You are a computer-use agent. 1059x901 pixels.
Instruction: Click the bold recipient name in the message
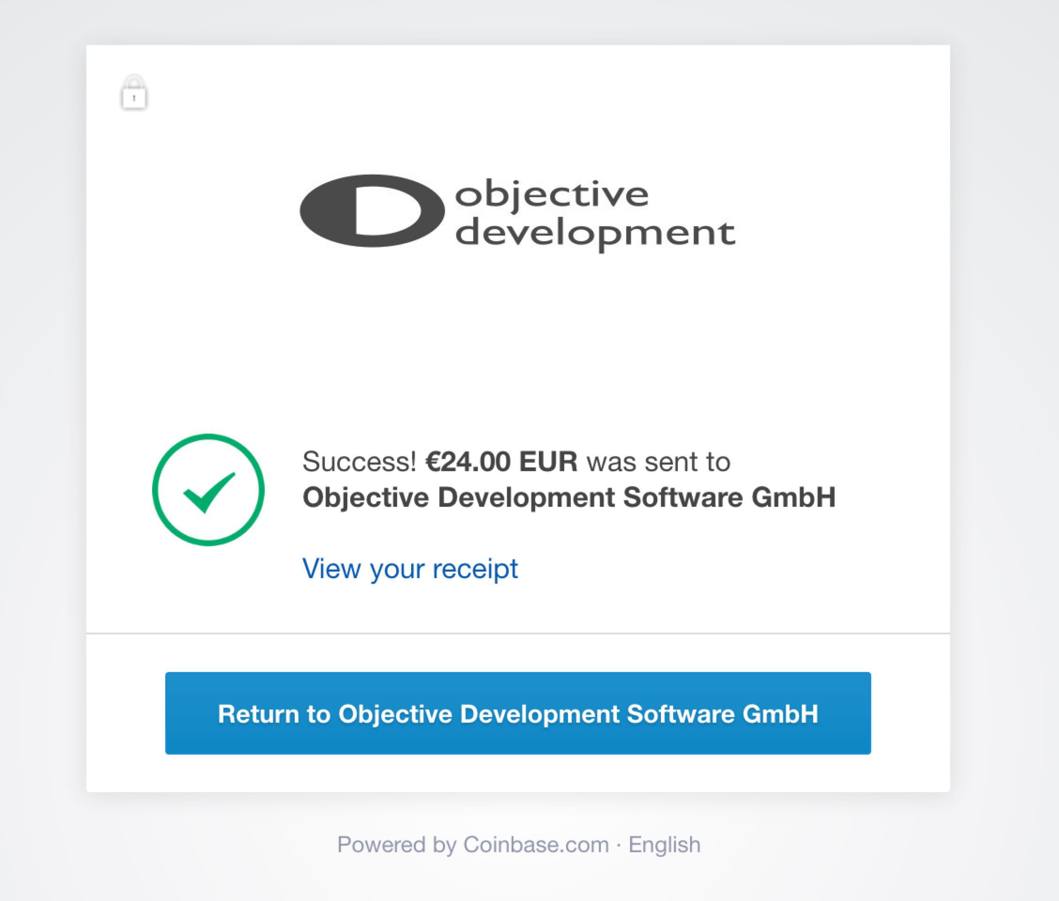[568, 497]
